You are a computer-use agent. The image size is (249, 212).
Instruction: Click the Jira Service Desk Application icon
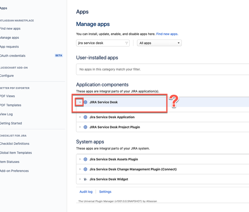click(86, 117)
